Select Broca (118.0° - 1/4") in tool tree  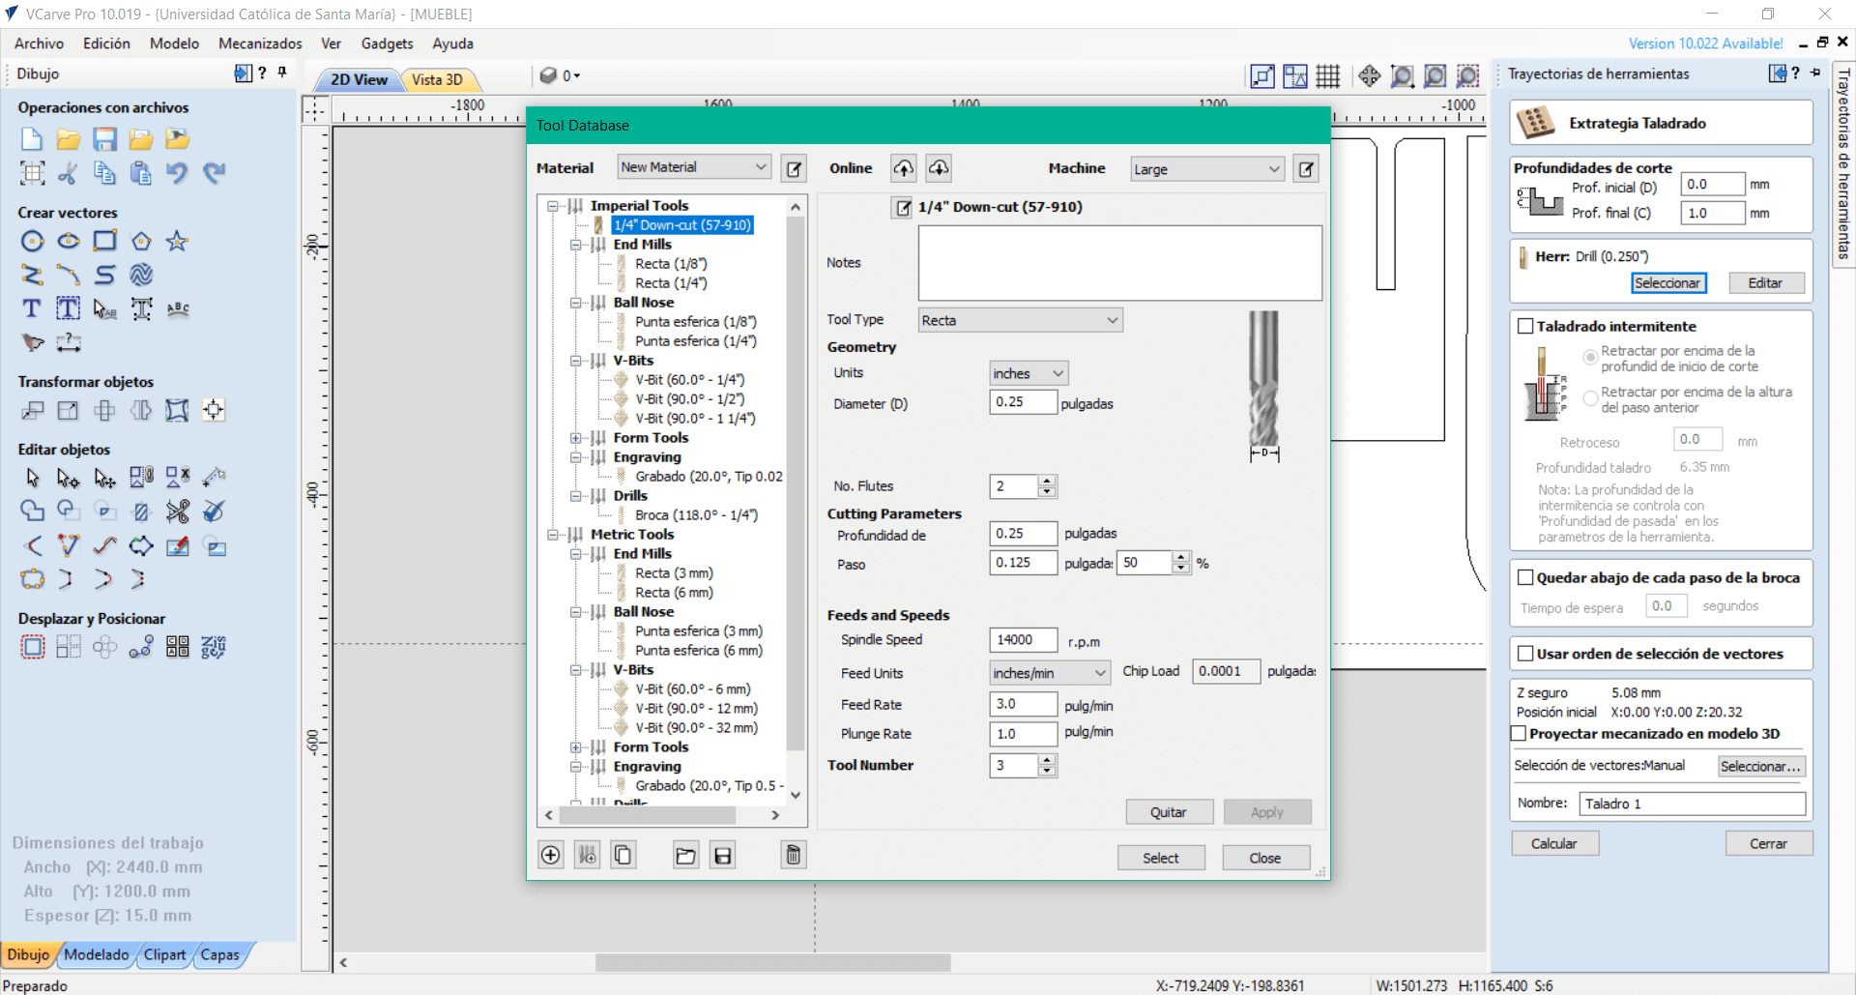pyautogui.click(x=696, y=515)
